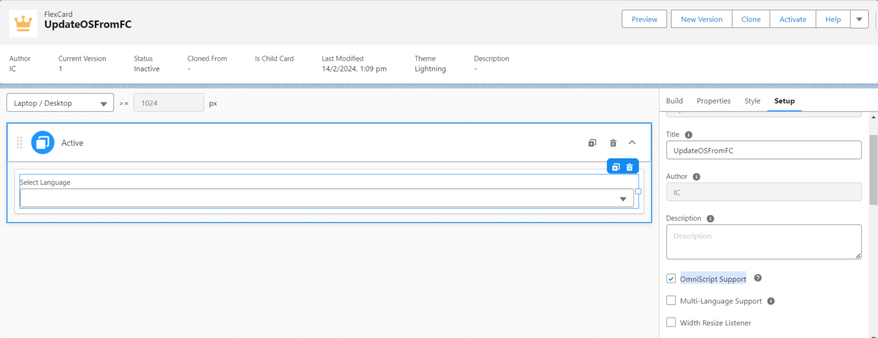Create a New Version of the FlexCard
Screen dimensions: 878x338
[701, 19]
